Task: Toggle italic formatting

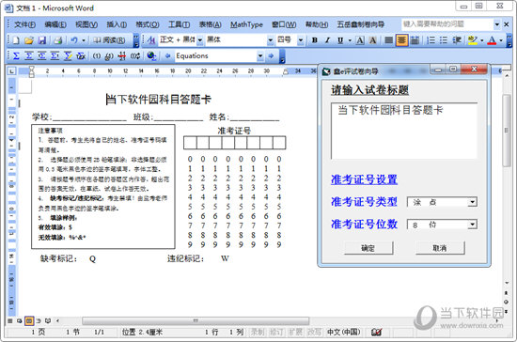Action: click(327, 40)
